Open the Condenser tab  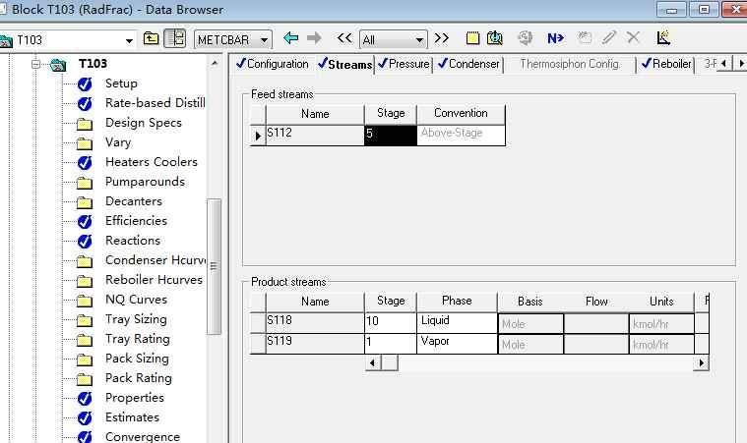pyautogui.click(x=468, y=64)
